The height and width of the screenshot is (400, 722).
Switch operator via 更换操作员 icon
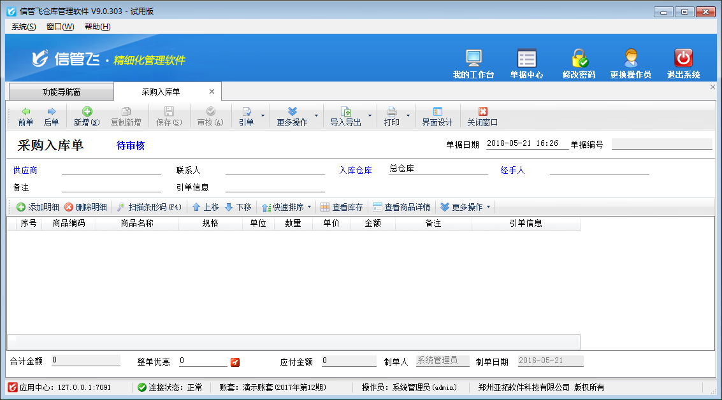630,61
